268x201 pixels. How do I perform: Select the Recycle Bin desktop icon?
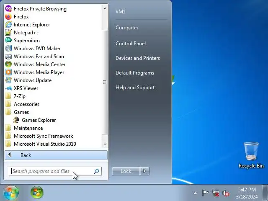coord(251,155)
